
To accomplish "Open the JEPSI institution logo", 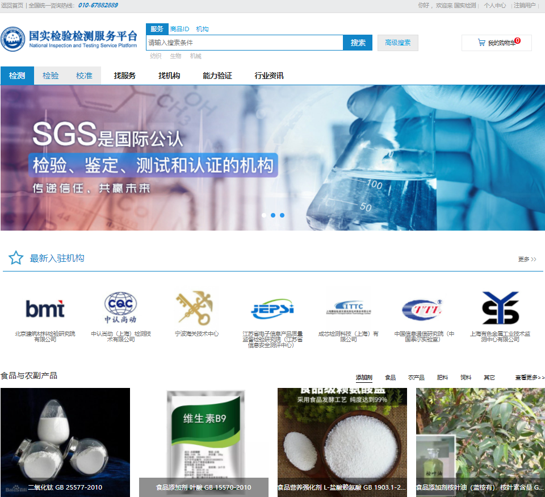I will pos(272,309).
